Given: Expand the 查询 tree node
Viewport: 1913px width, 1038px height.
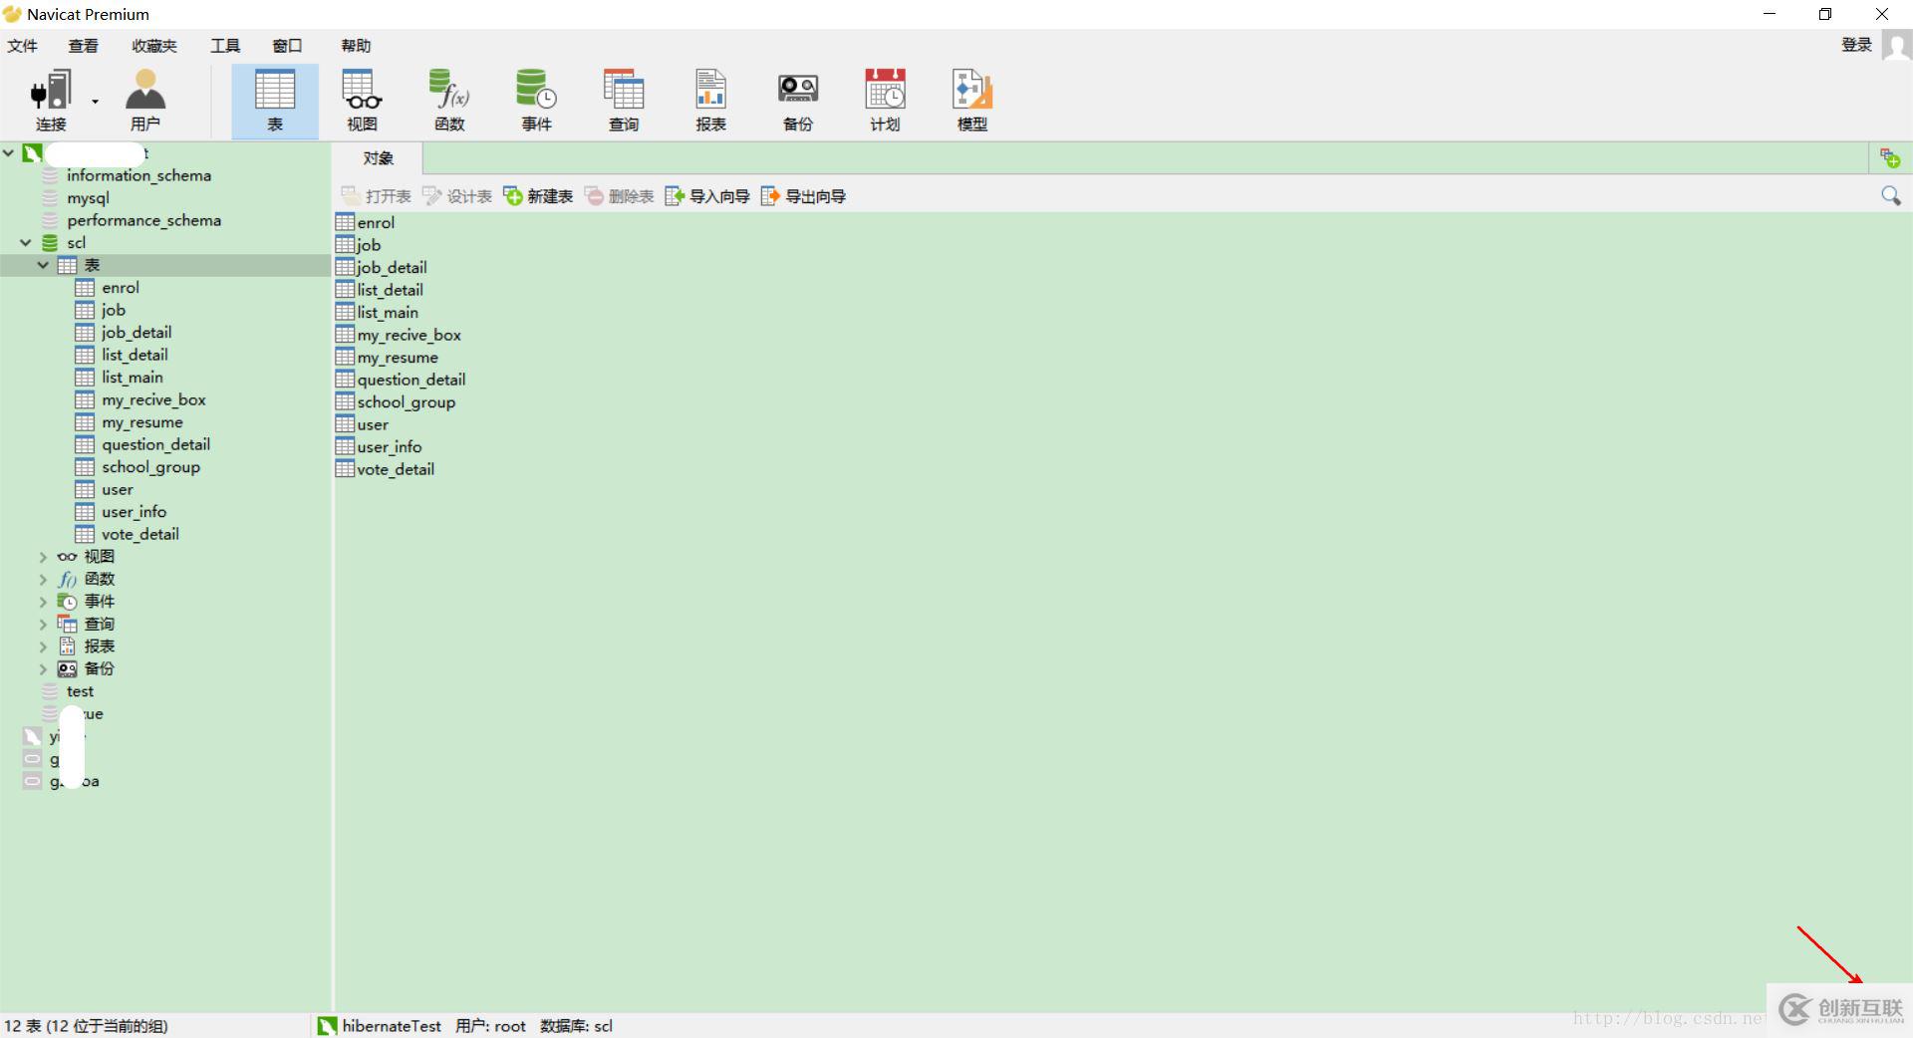Looking at the screenshot, I should coord(43,624).
